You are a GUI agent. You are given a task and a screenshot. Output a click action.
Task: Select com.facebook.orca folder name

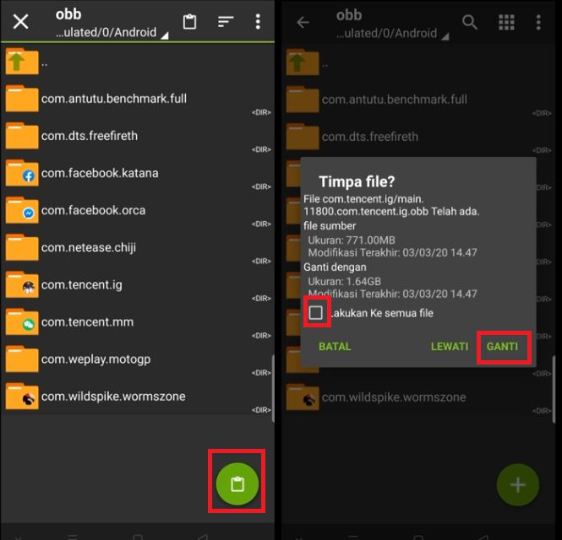(94, 210)
